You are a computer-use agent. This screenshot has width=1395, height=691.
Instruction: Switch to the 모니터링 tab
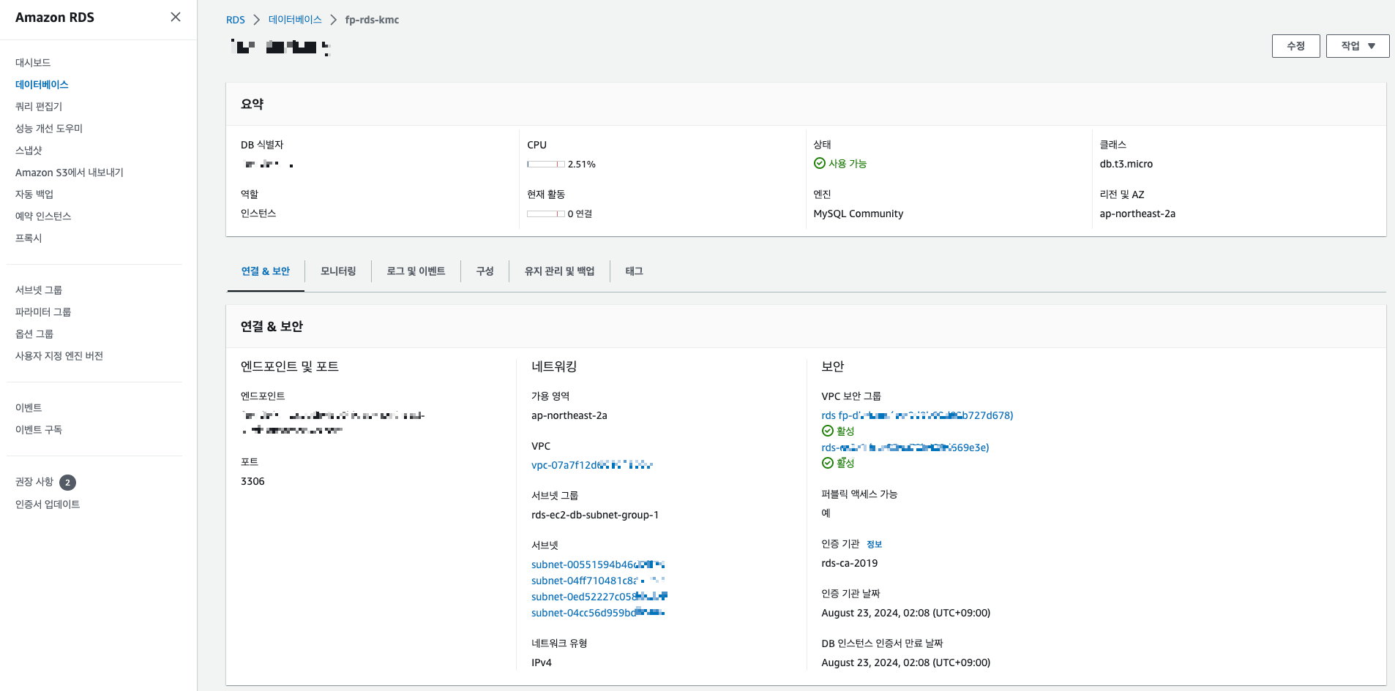pyautogui.click(x=338, y=271)
